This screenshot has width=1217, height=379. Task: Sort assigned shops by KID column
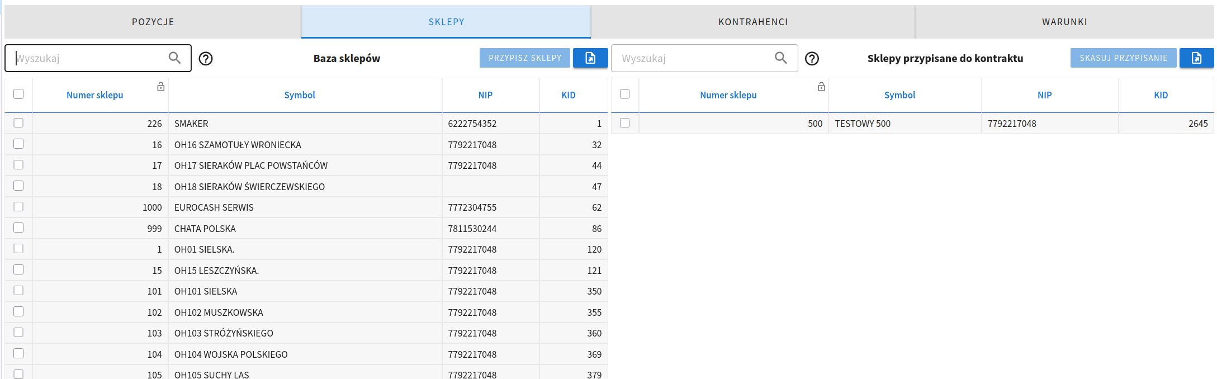[x=1161, y=95]
